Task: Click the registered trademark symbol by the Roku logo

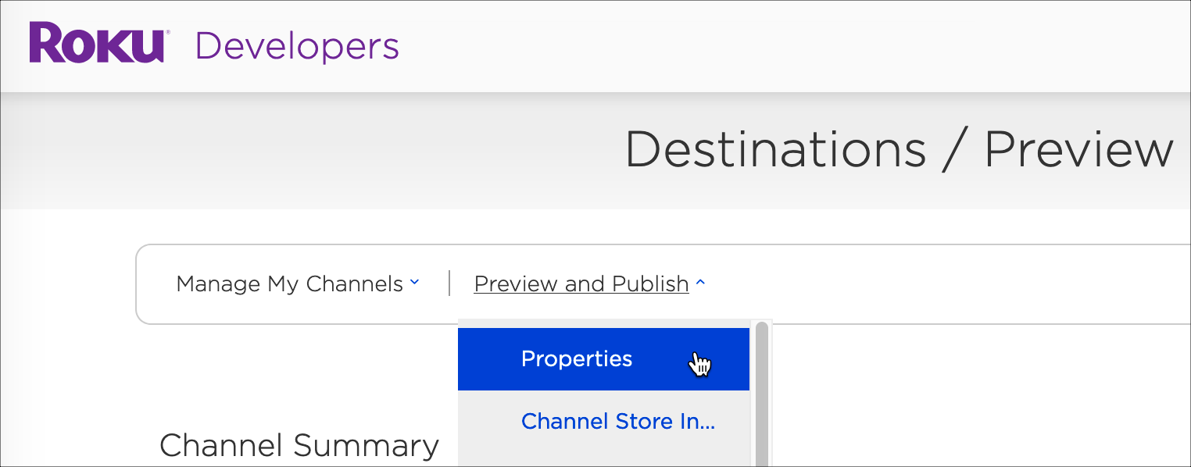Action: pyautogui.click(x=167, y=33)
